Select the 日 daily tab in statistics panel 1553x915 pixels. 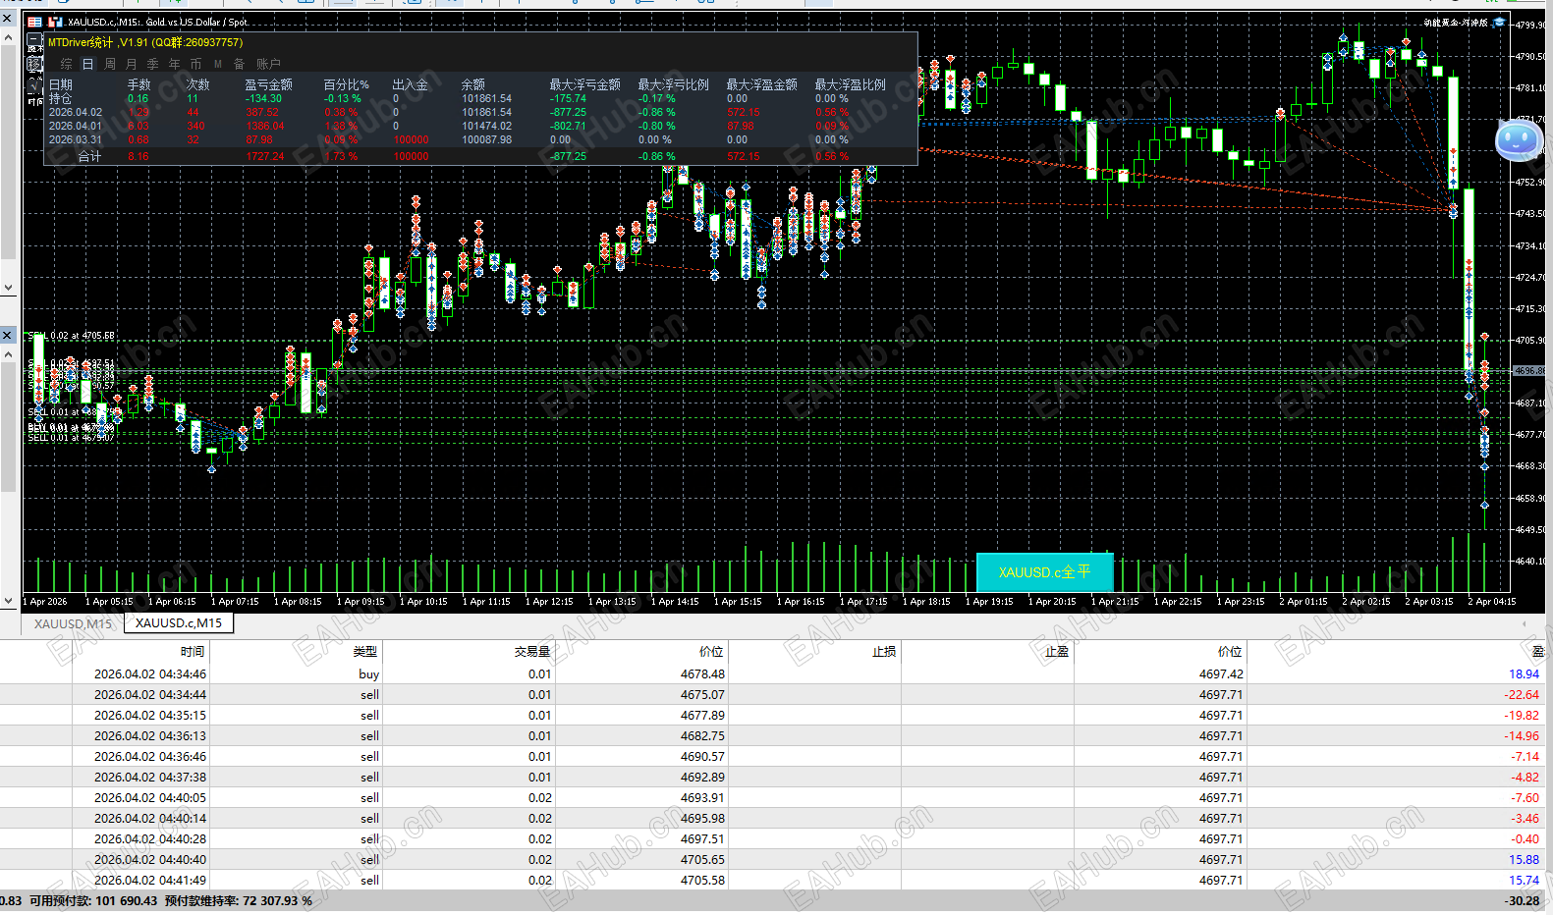coord(87,64)
